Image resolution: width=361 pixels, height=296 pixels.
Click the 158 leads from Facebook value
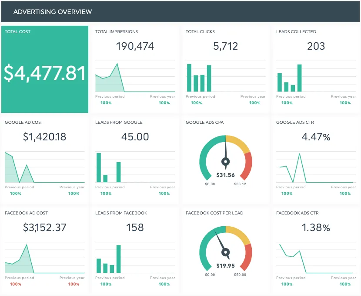[135, 228]
